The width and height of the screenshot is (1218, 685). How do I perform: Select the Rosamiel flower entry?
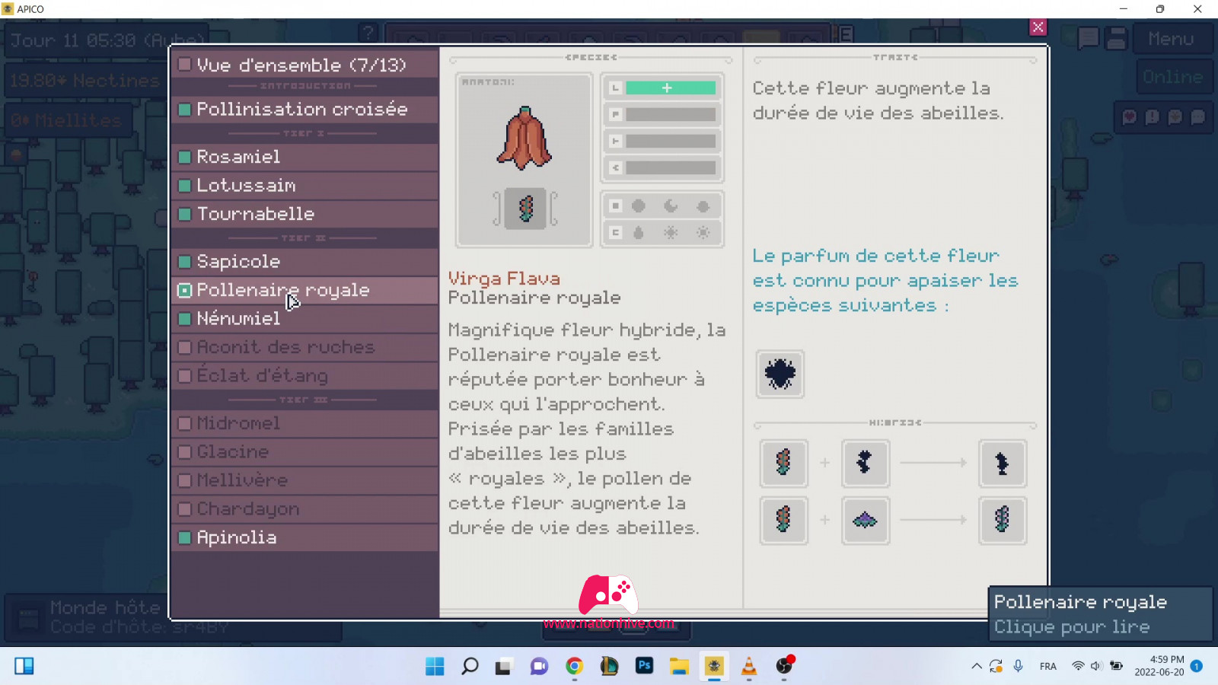[305, 157]
